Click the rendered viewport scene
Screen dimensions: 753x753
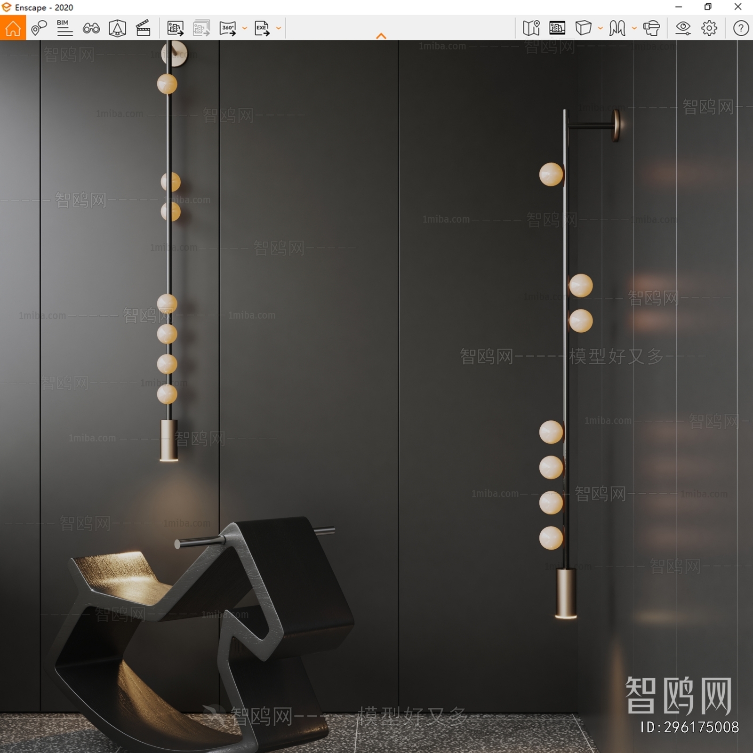click(376, 396)
